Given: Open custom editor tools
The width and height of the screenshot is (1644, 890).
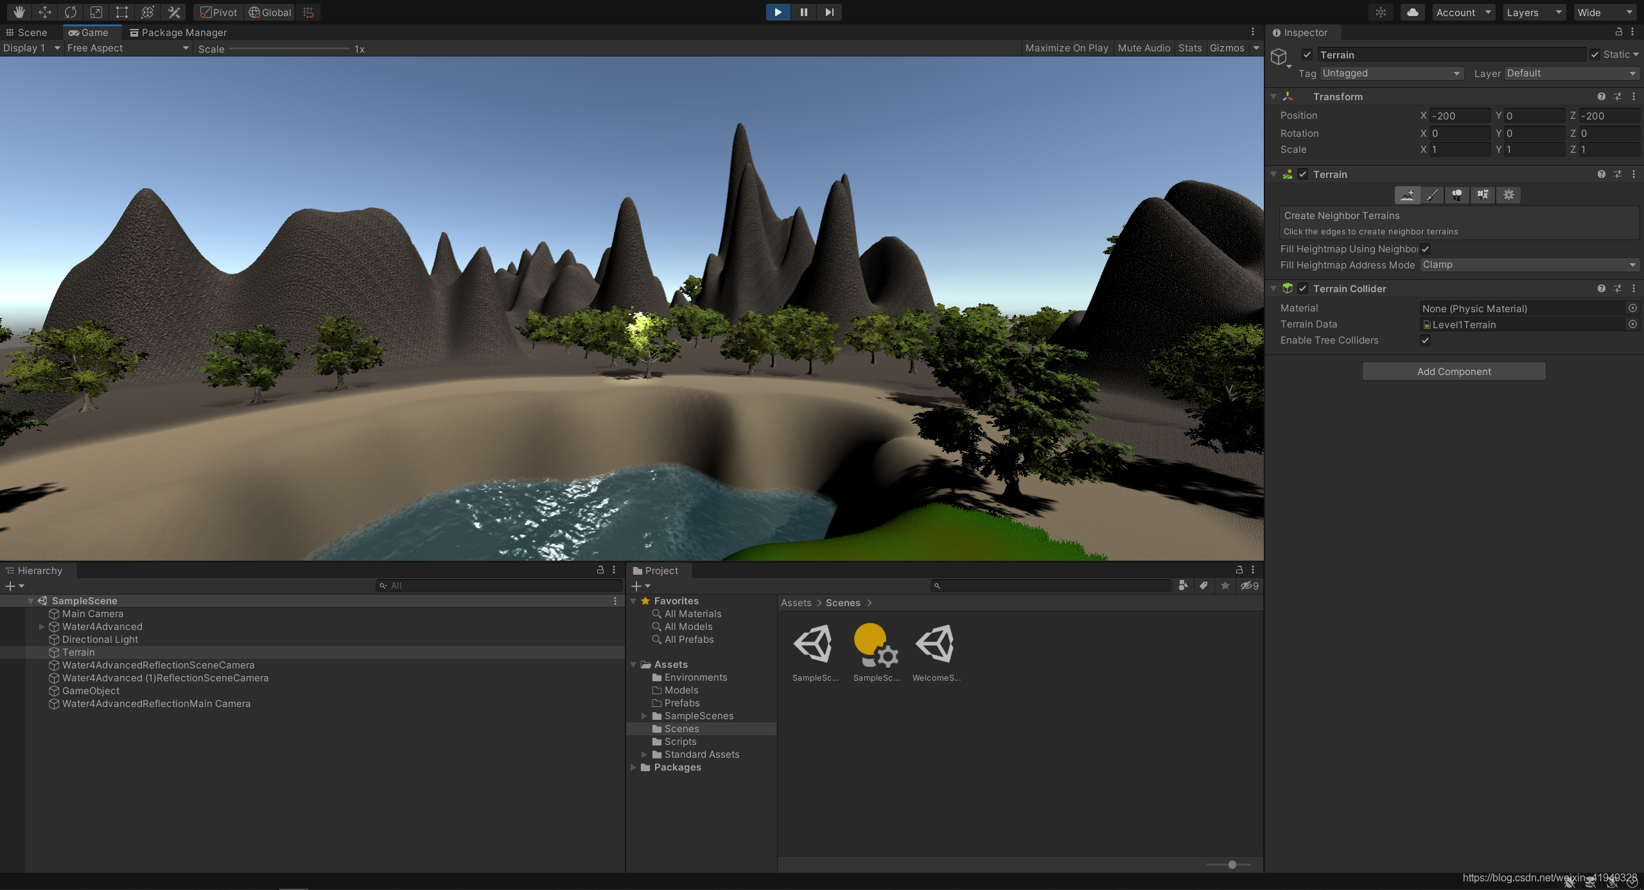Looking at the screenshot, I should [173, 12].
